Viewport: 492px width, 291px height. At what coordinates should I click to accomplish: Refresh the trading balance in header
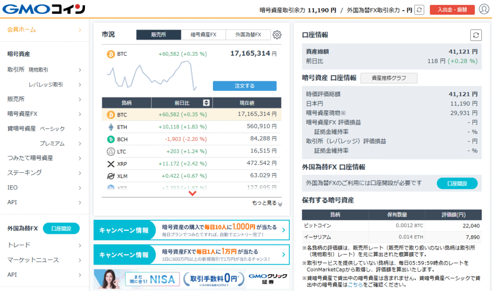[419, 10]
